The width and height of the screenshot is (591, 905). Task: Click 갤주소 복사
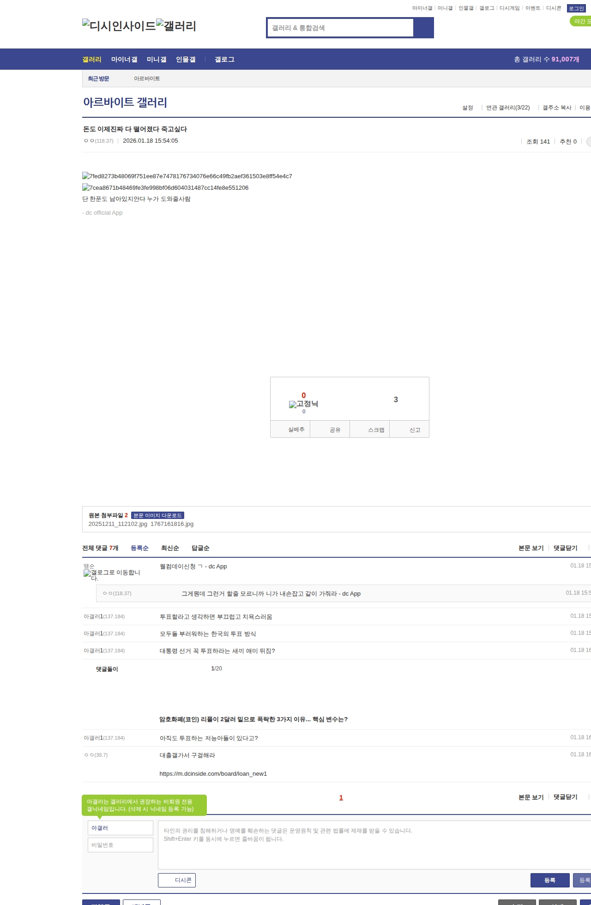557,108
